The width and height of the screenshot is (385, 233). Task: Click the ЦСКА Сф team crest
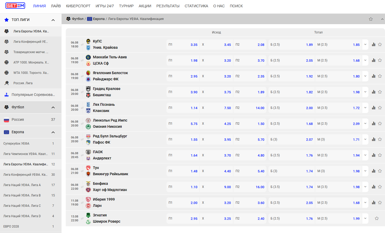(x=88, y=63)
